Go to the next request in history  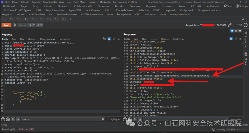pyautogui.click(x=38, y=25)
